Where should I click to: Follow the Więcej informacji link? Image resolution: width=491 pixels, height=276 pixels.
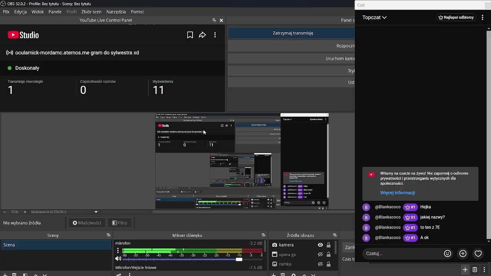tap(397, 193)
